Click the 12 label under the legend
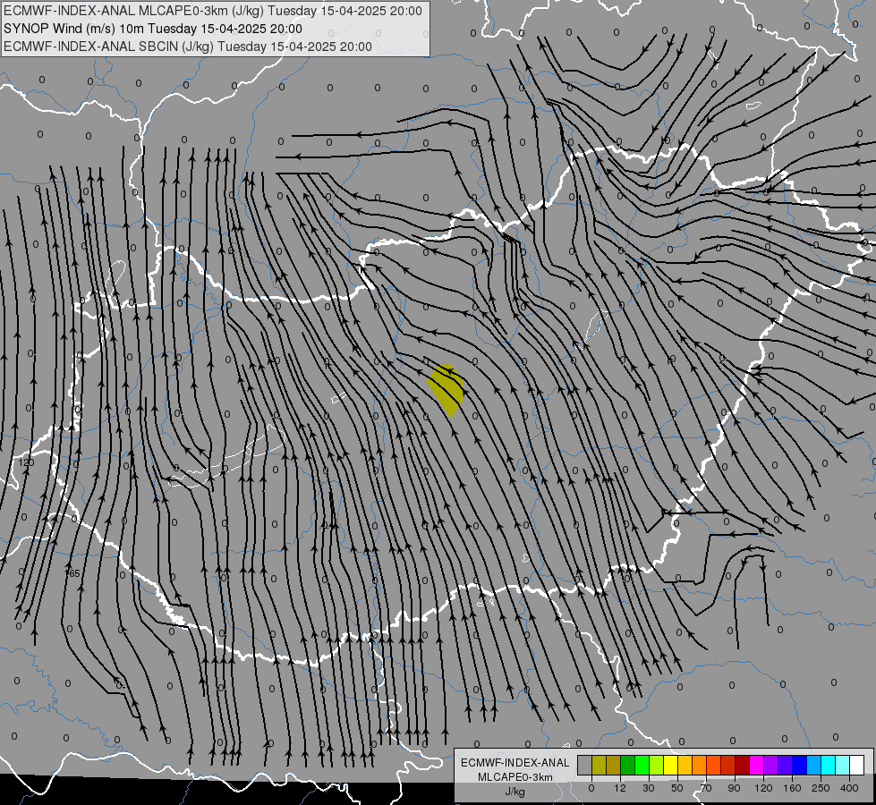This screenshot has width=876, height=805. [x=620, y=788]
